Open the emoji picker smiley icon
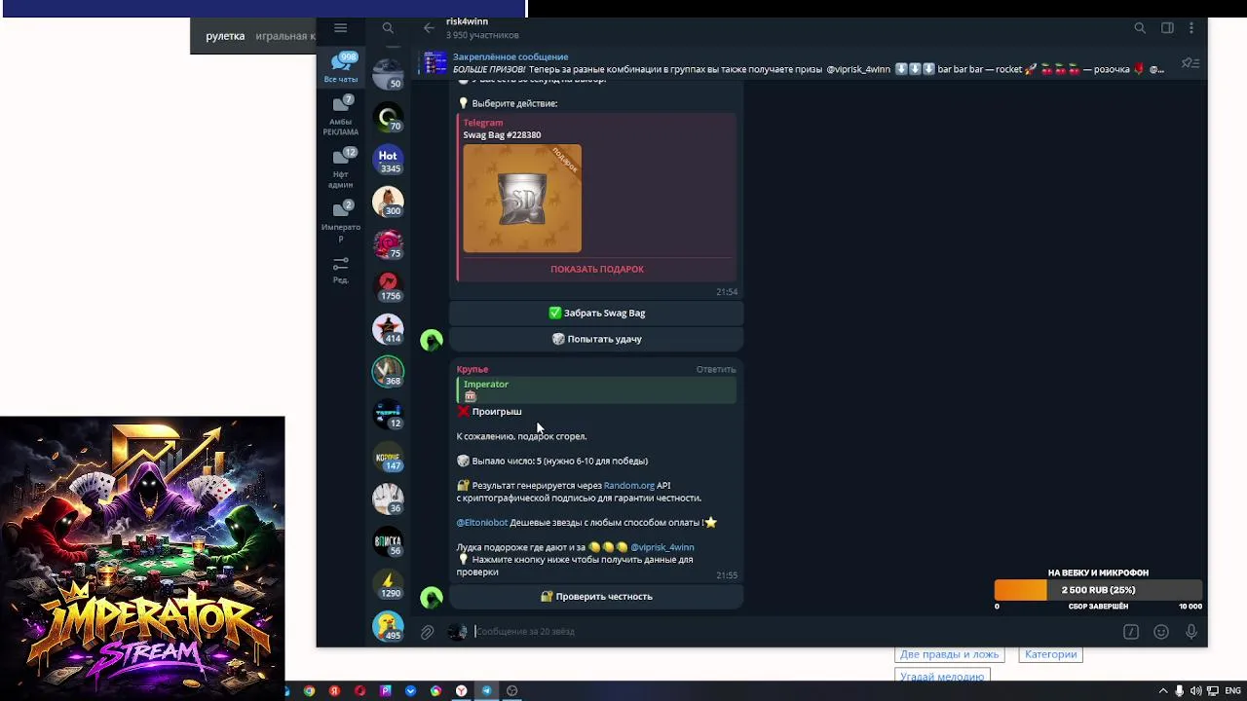The width and height of the screenshot is (1247, 701). tap(1161, 632)
